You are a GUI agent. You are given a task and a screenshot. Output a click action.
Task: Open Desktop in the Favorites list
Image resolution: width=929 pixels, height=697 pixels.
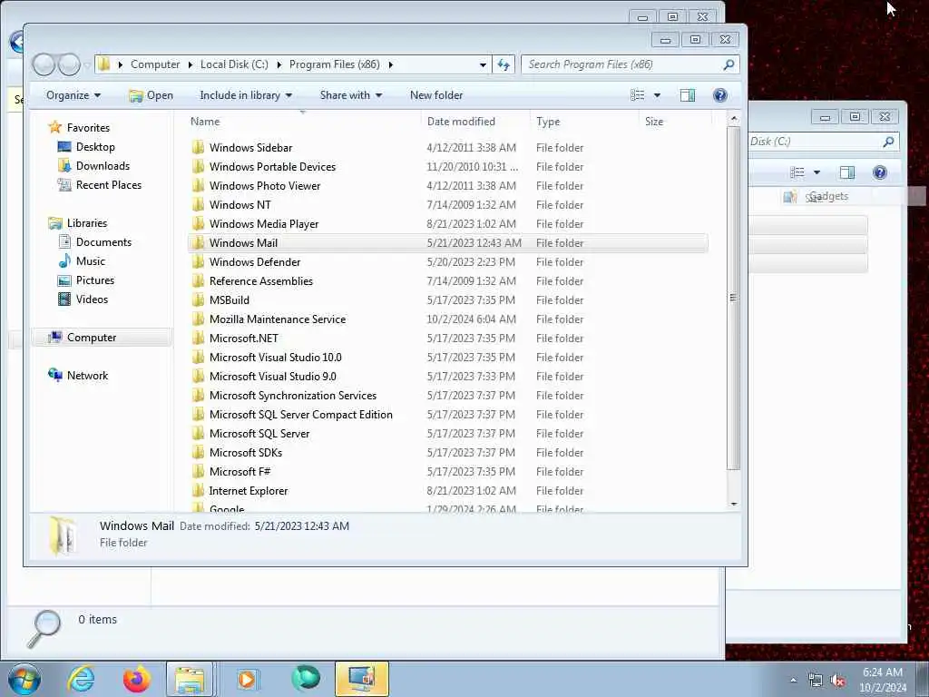(x=94, y=146)
